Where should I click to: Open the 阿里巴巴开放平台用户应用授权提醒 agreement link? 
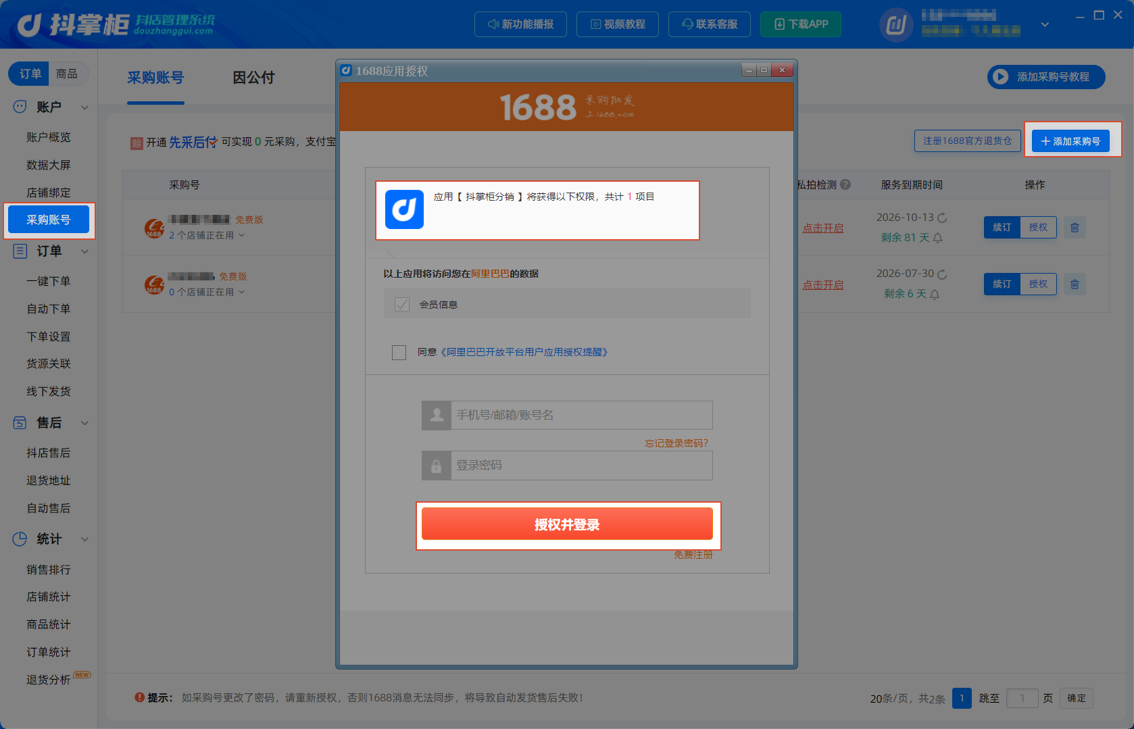click(524, 352)
